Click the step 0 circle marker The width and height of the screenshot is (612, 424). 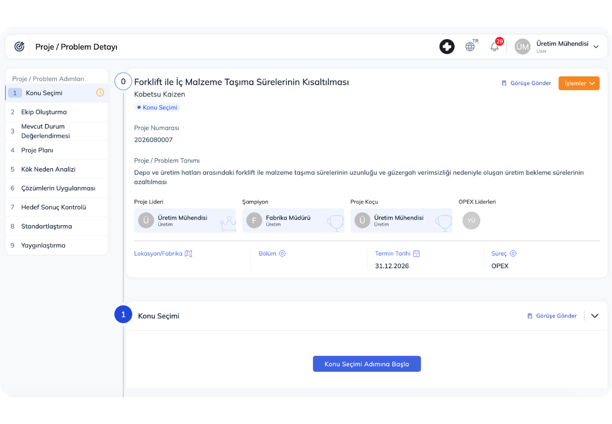[123, 82]
